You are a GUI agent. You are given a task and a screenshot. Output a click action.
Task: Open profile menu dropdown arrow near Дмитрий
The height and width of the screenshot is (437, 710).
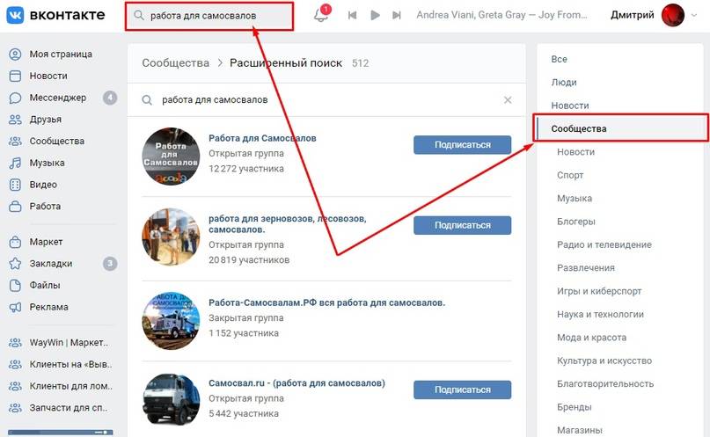(x=693, y=15)
